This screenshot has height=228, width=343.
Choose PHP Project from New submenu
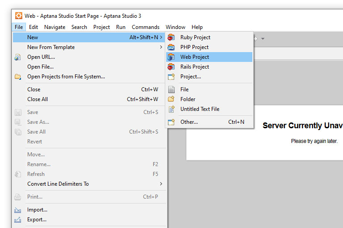coord(209,47)
